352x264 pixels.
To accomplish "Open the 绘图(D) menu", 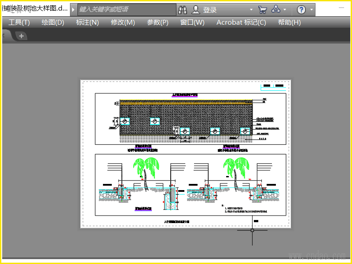I will click(x=53, y=22).
